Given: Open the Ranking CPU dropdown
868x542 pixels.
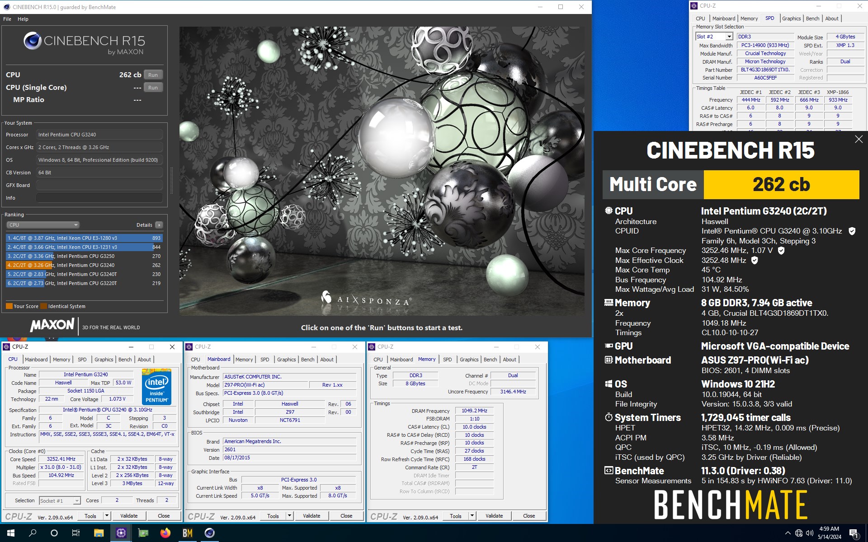Looking at the screenshot, I should pyautogui.click(x=43, y=225).
